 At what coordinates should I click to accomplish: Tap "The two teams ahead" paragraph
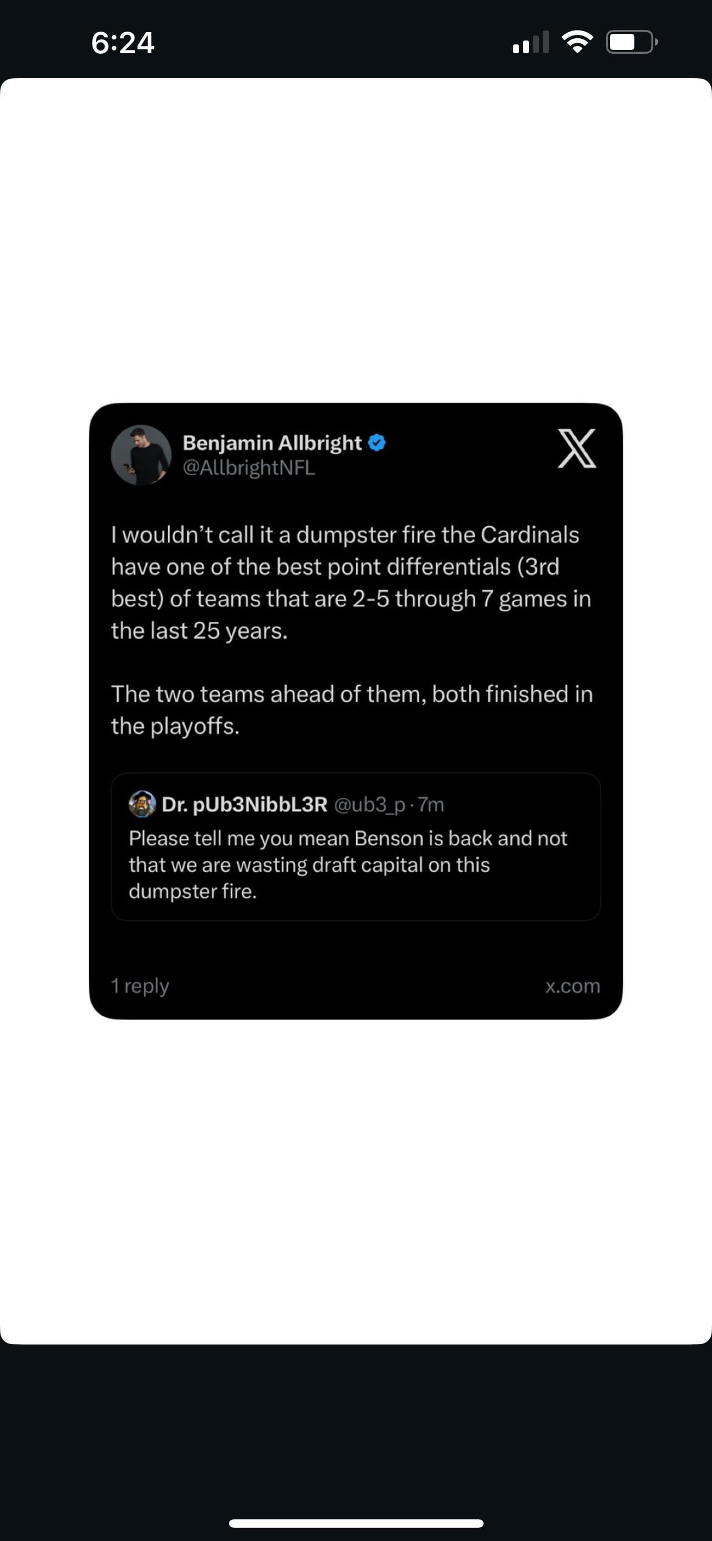[352, 709]
